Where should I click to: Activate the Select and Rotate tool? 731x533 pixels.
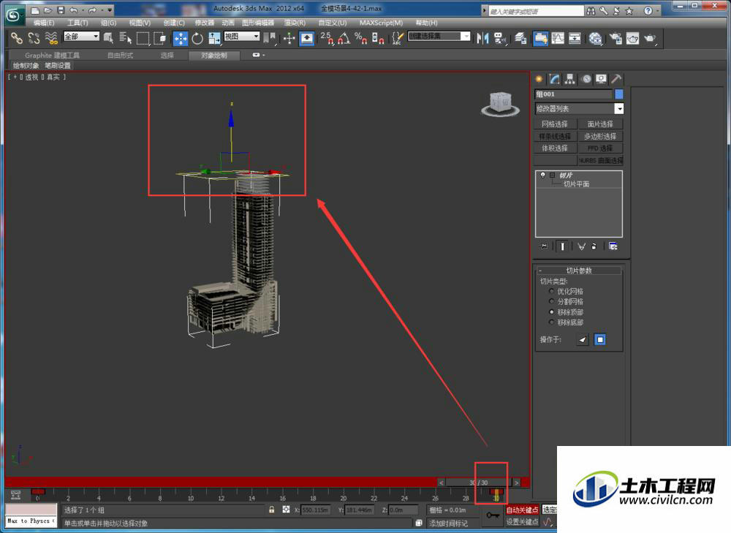click(197, 38)
